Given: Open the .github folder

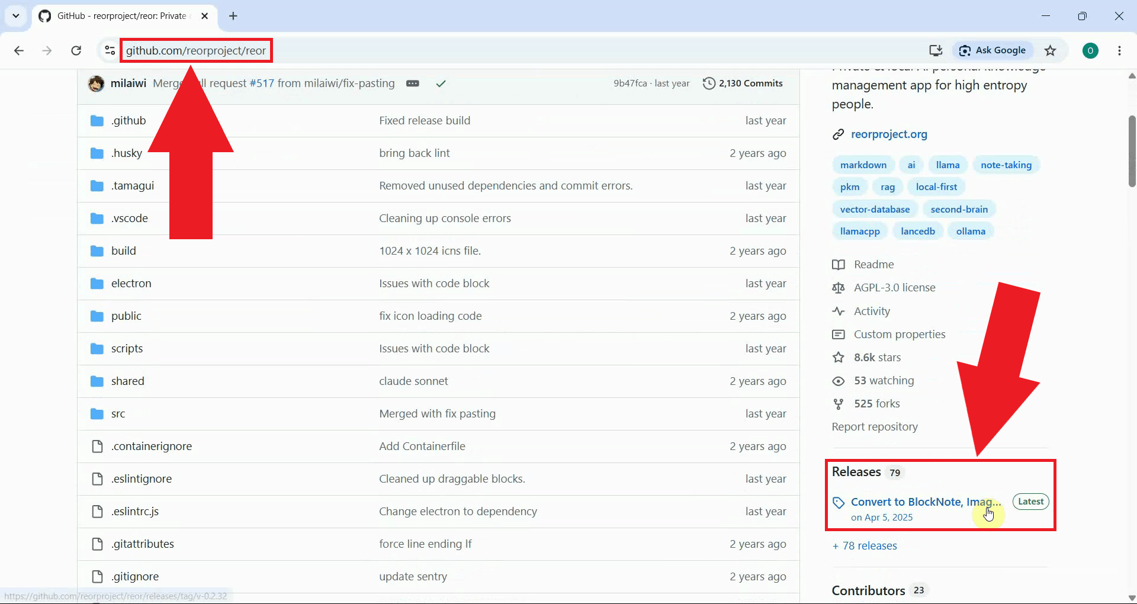Looking at the screenshot, I should 129,121.
